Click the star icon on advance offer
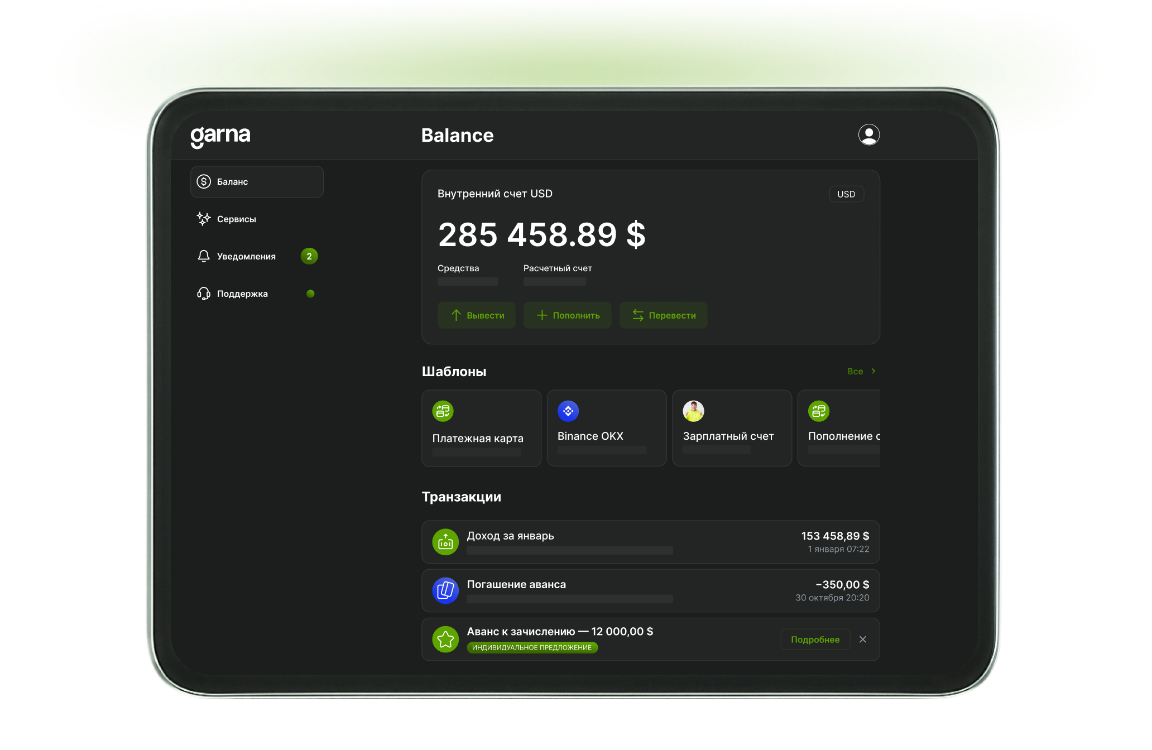 pyautogui.click(x=445, y=639)
